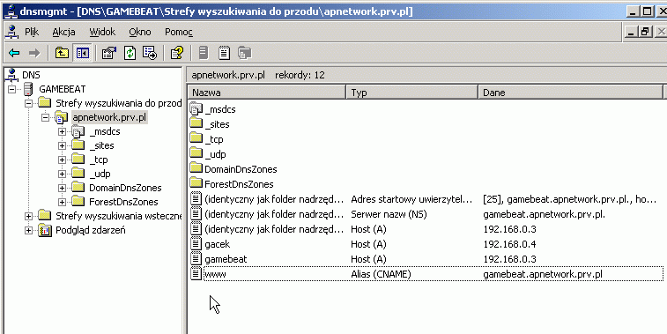Screen dimensions: 667x334
Task: Restore the inner MDI child window
Action: [x=646, y=32]
